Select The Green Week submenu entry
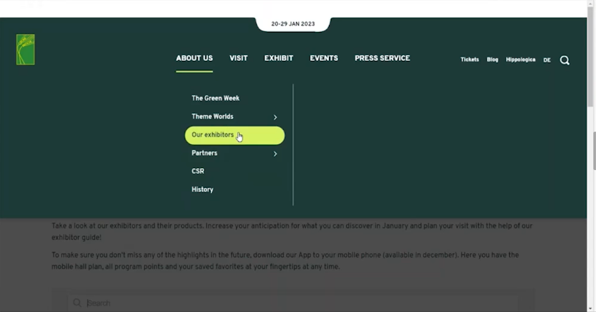 (215, 98)
